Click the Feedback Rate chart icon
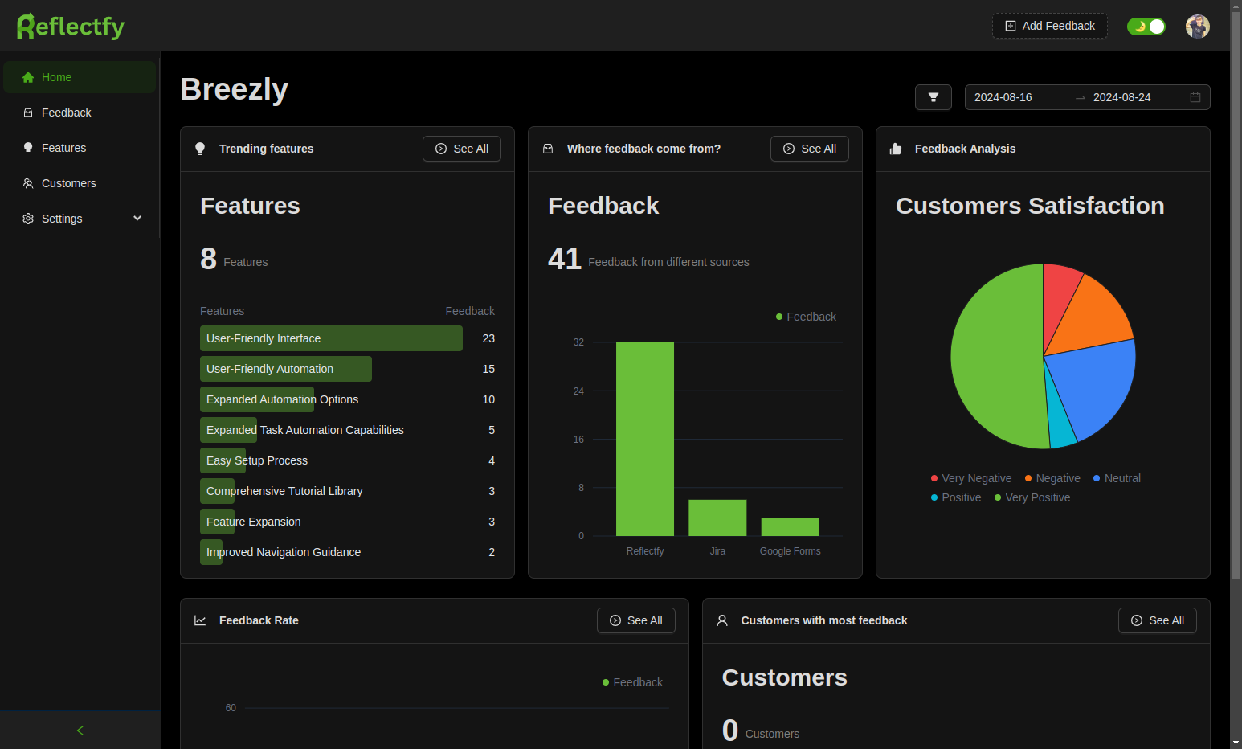This screenshot has width=1242, height=749. click(x=200, y=620)
